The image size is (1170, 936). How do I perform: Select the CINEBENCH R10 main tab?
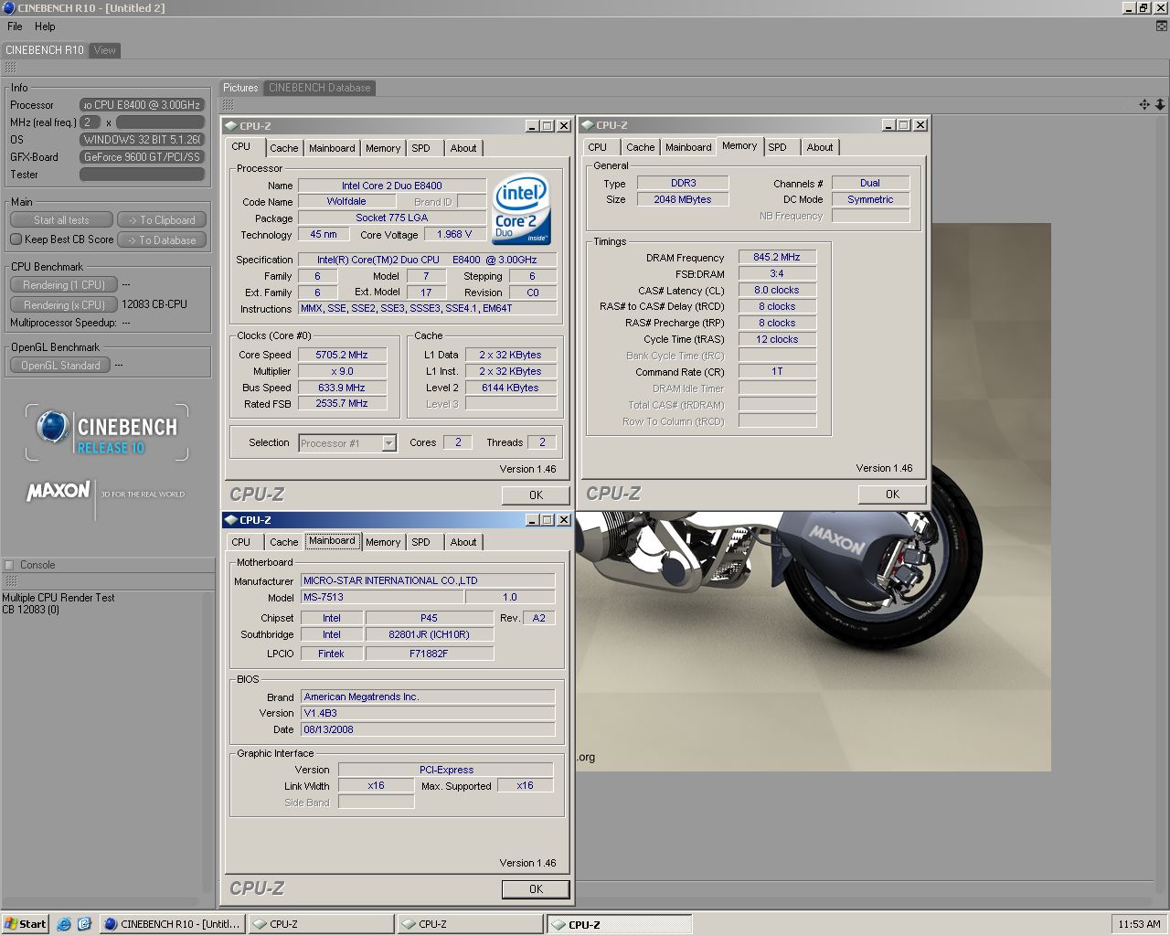(45, 50)
